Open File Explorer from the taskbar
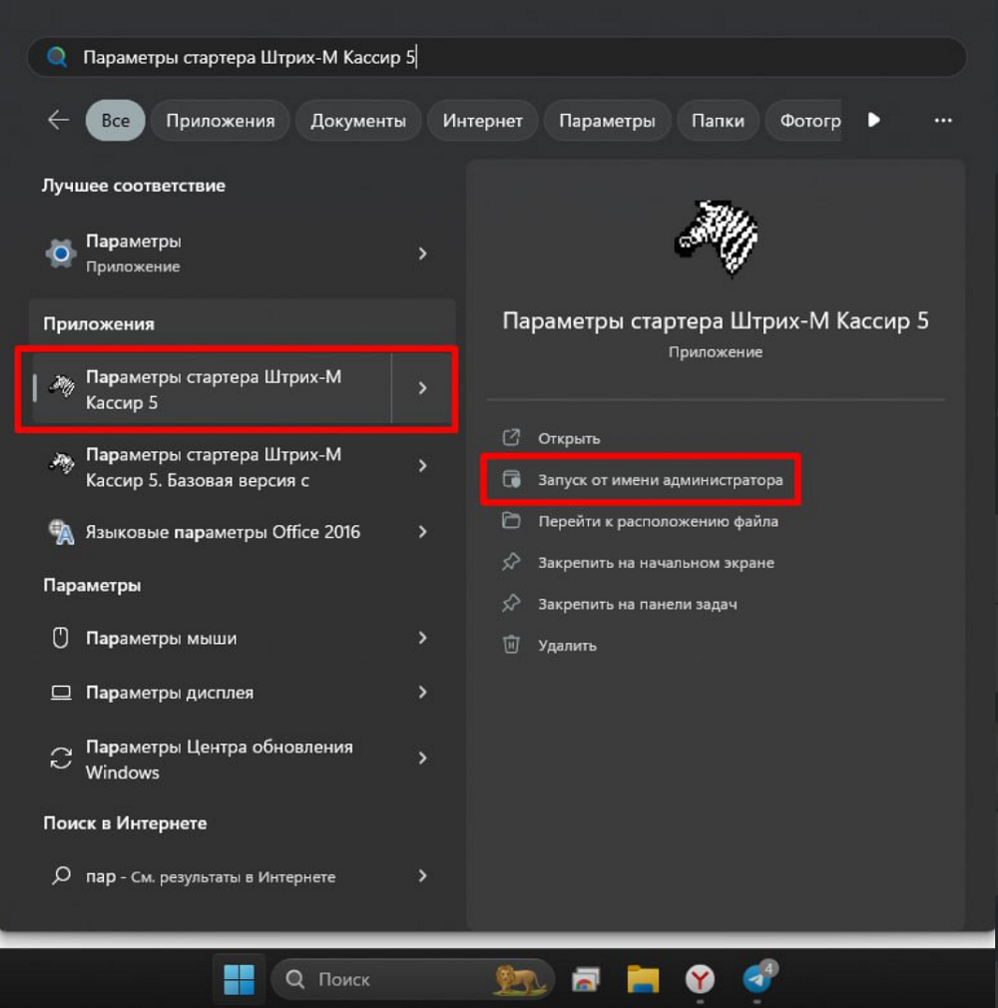This screenshot has height=1008, width=998. pos(643,979)
